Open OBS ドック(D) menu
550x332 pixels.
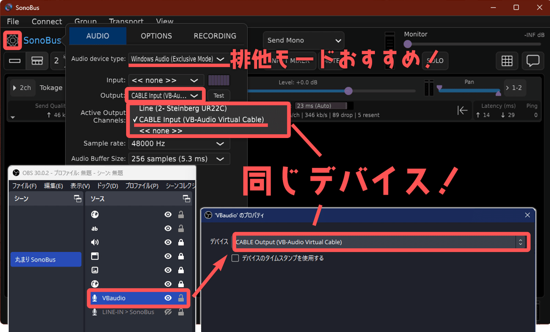tap(108, 186)
